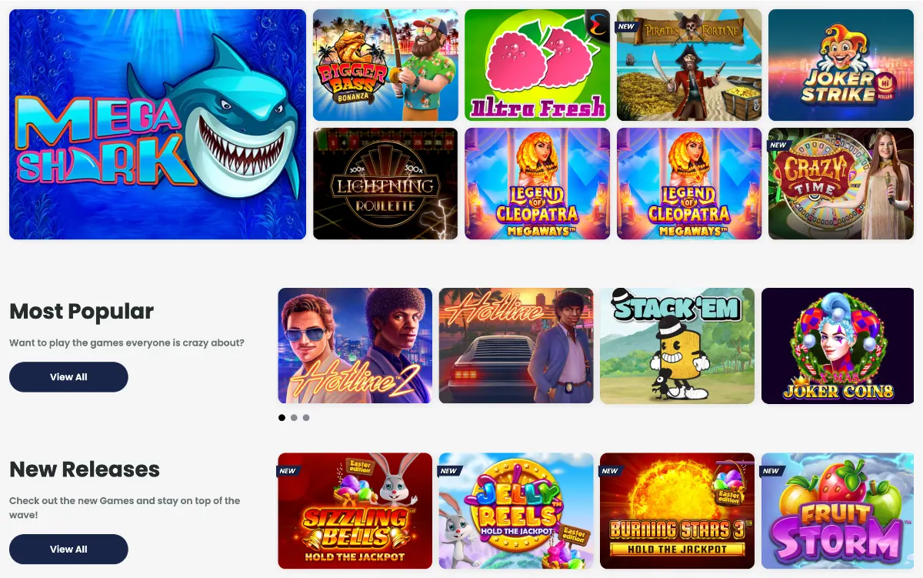Select the first carousel pagination dot

click(282, 418)
